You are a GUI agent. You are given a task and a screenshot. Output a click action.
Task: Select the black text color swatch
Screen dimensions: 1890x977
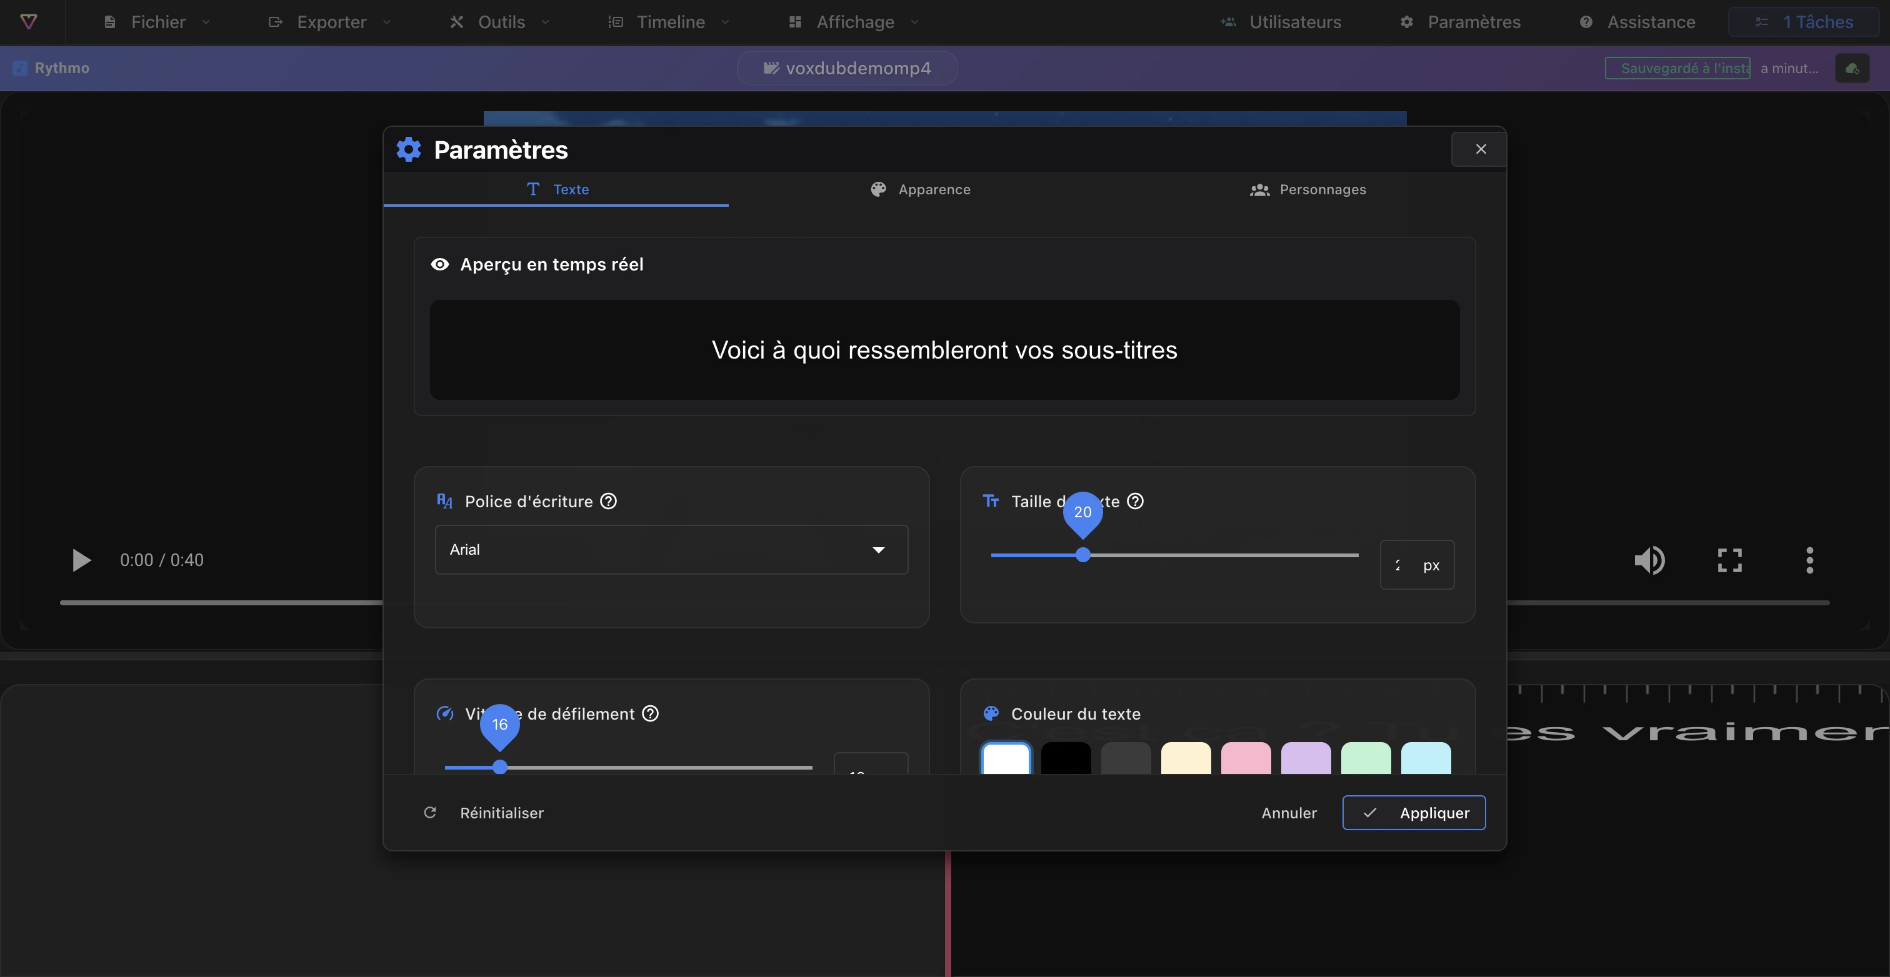pyautogui.click(x=1066, y=758)
